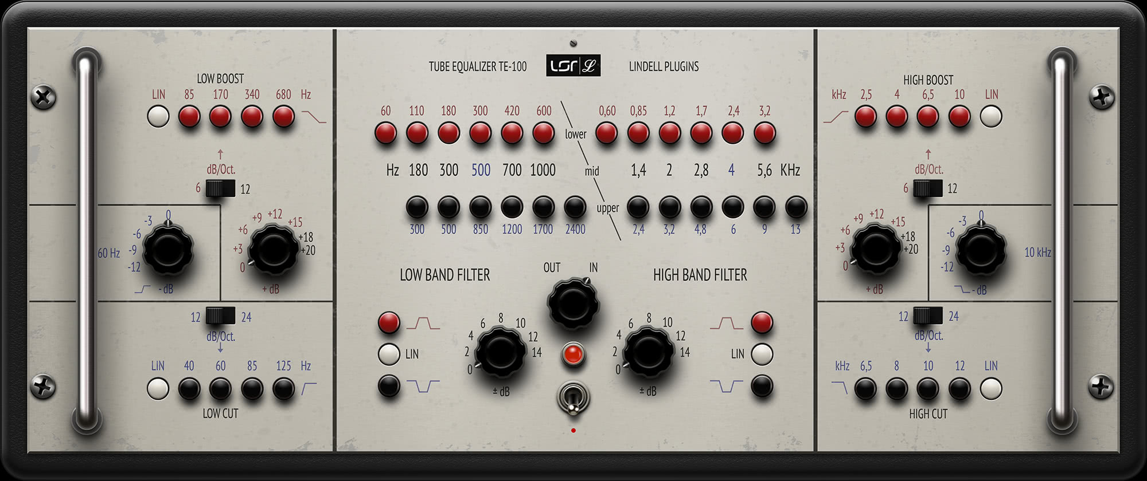The image size is (1147, 481).
Task: Select the 180 Hz lower-row red button
Action: [448, 133]
